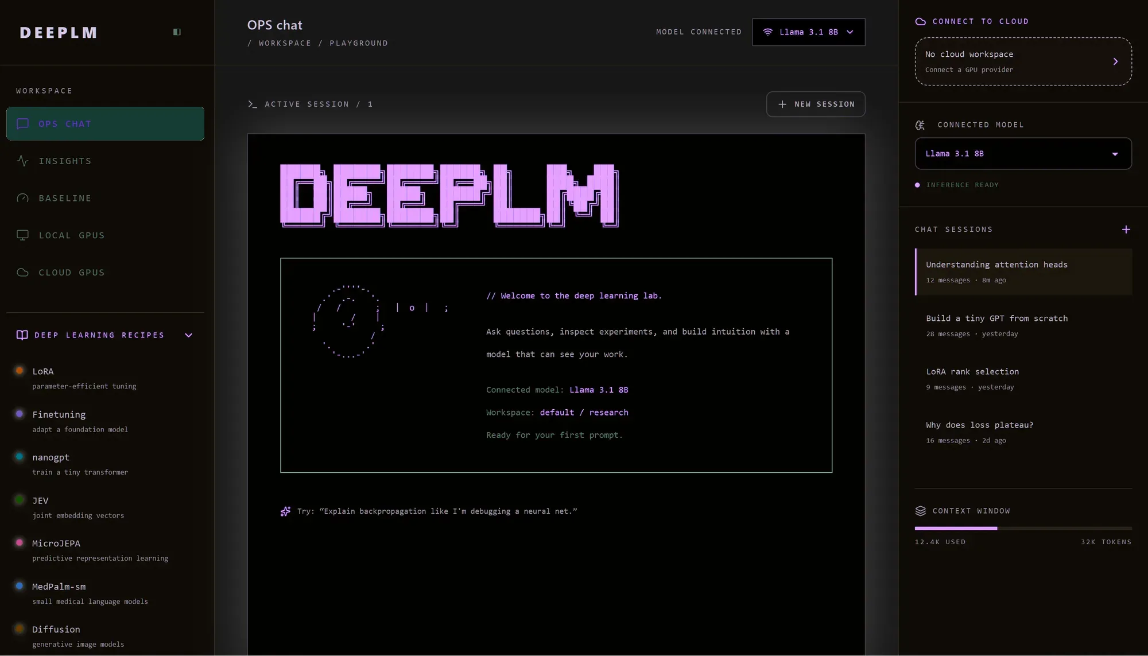Click the chevron arrow on cloud workspace card
1148x656 pixels.
(1115, 61)
